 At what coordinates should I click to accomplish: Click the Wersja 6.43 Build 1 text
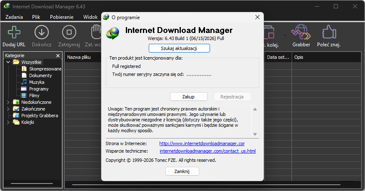point(186,38)
